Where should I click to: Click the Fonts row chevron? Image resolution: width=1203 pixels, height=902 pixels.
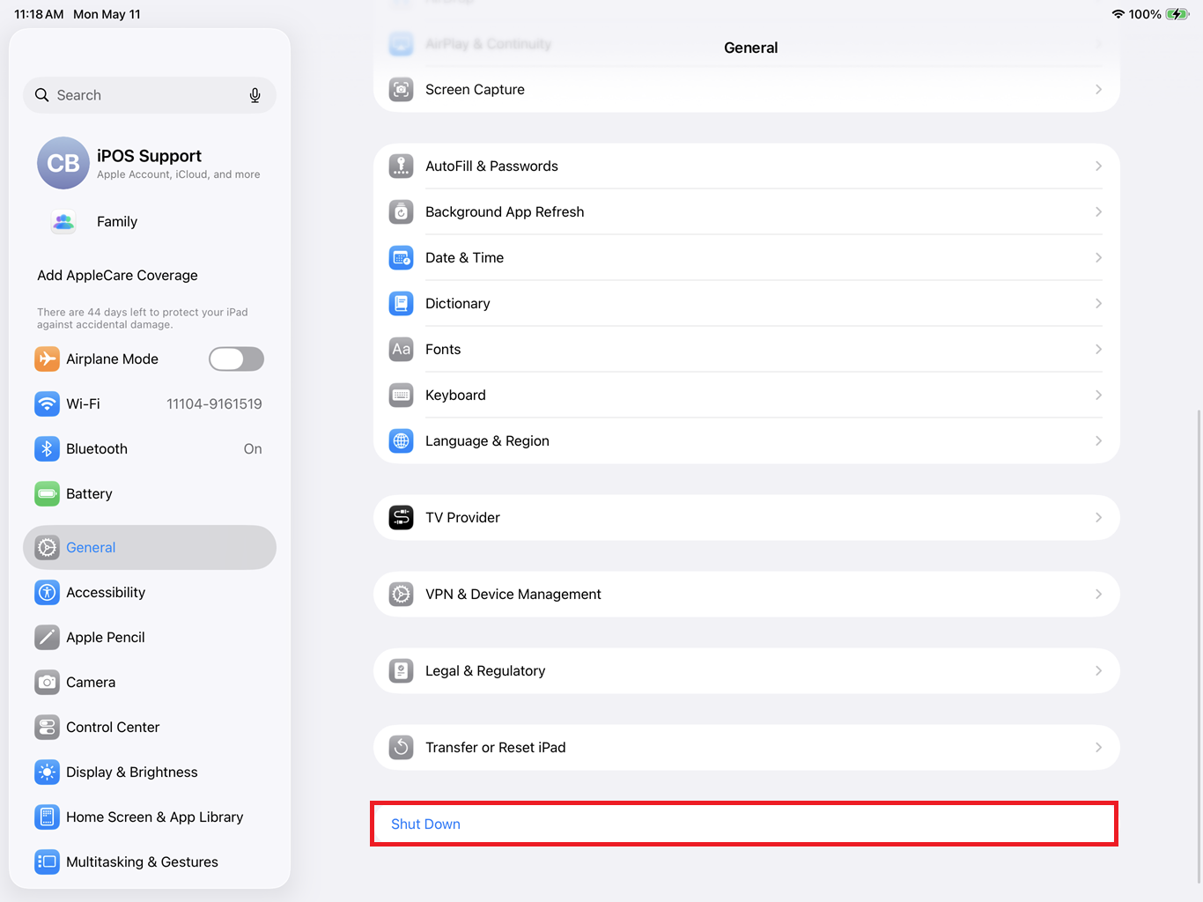(x=1098, y=350)
